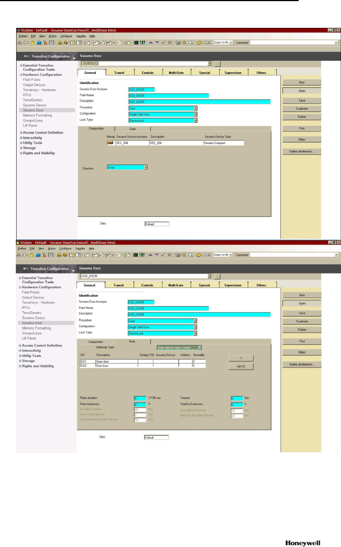This screenshot has width=341, height=547.
Task: Open the Action menu in lower window
Action: (x=52, y=248)
